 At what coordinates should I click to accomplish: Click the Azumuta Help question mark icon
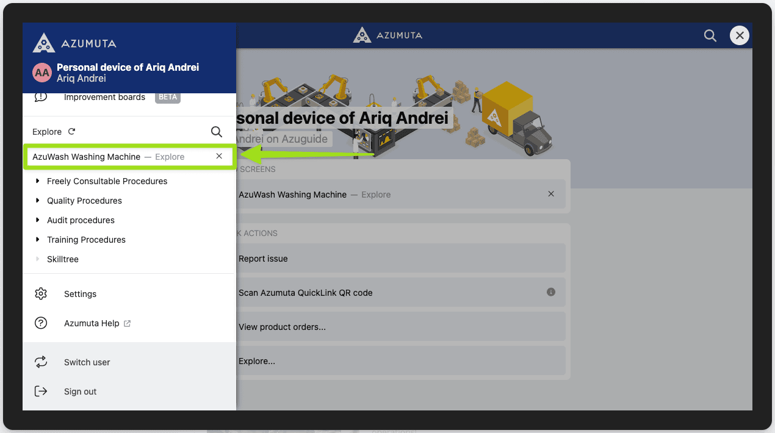[41, 323]
